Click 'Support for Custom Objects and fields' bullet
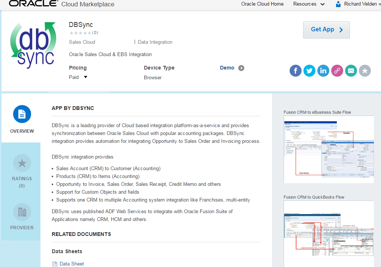The width and height of the screenshot is (381, 267). pos(98,192)
